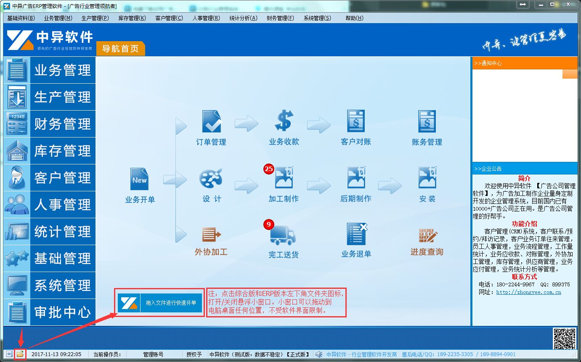The image size is (581, 362).
Task: Click the speaker icon in status bar
Action: [x=319, y=354]
